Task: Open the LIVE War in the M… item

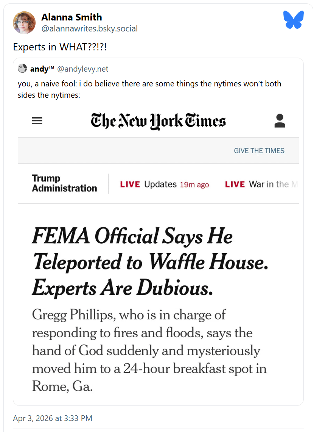Action: point(262,185)
